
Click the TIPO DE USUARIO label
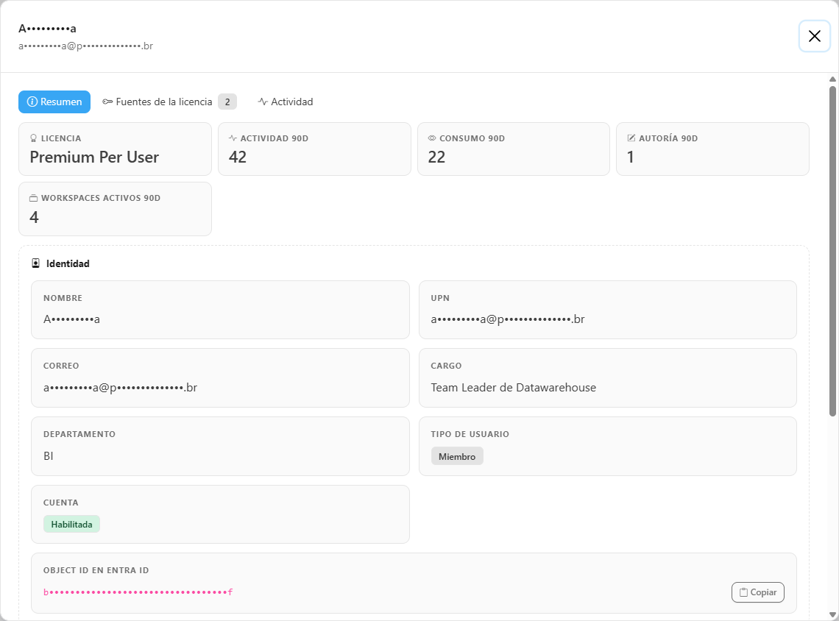click(470, 434)
